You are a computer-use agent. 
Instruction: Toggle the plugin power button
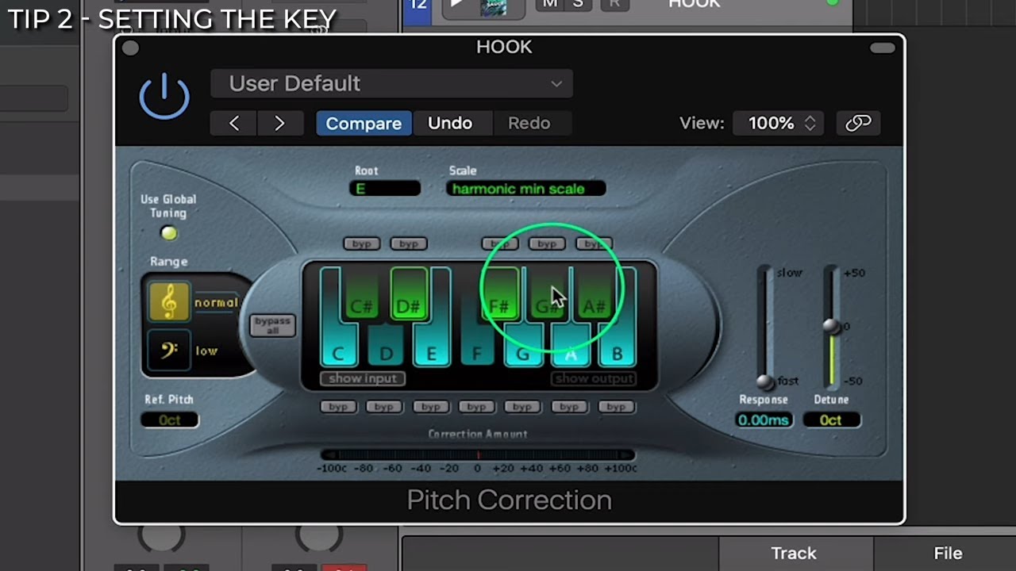[x=164, y=95]
